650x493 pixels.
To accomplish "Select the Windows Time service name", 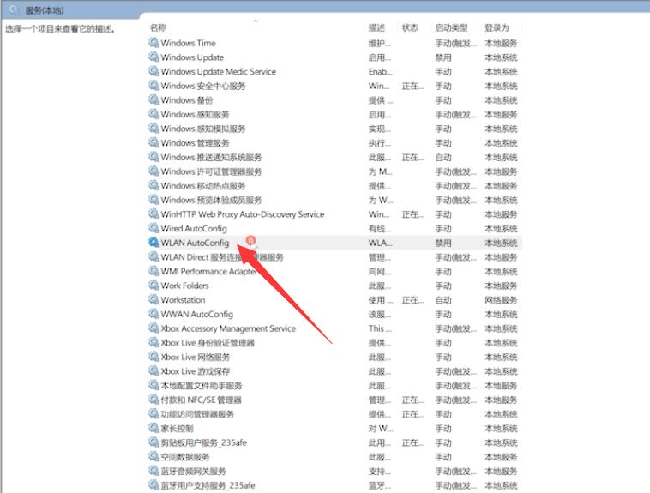I will (x=188, y=43).
